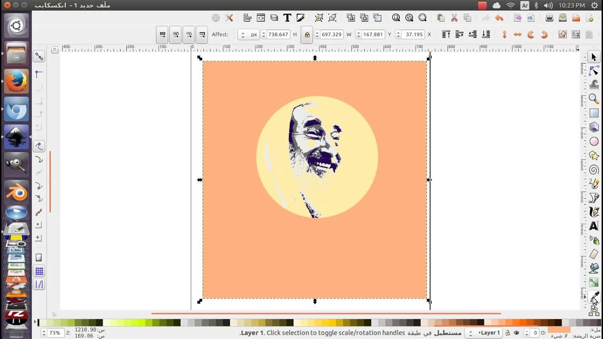603x339 pixels.
Task: Select the Bezier pen tool
Action: tap(594, 198)
